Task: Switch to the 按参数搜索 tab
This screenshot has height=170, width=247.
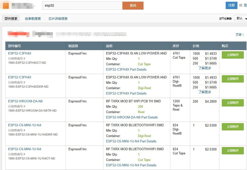Action: coord(33,19)
